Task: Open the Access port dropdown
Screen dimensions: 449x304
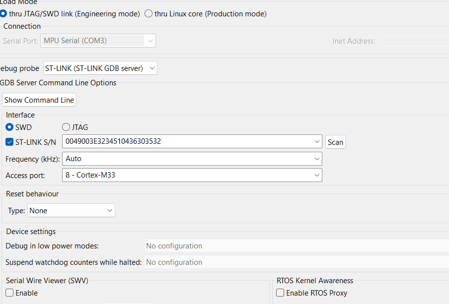Action: click(x=317, y=175)
